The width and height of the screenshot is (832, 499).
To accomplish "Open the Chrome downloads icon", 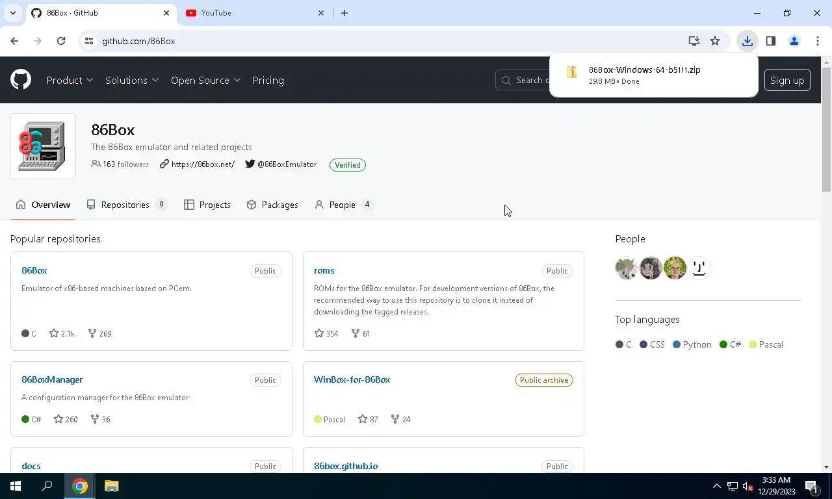I will tap(747, 41).
